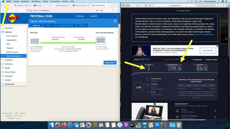Open the Safari tab overview button

tap(223, 6)
